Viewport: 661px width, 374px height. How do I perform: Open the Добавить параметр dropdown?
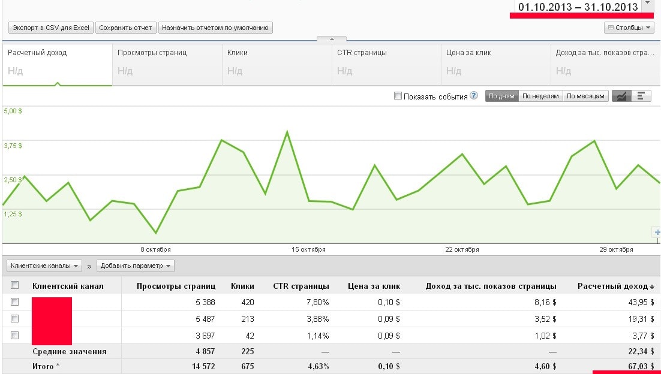click(x=136, y=266)
